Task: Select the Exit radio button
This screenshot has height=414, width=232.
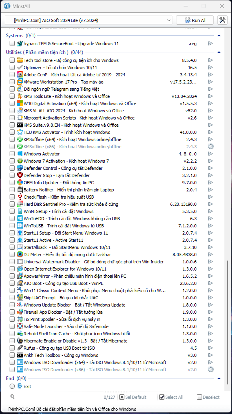Action: (x=12, y=386)
